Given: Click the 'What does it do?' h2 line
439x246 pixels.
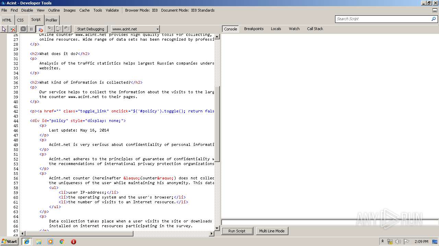Looking at the screenshot, I should pos(60,54).
